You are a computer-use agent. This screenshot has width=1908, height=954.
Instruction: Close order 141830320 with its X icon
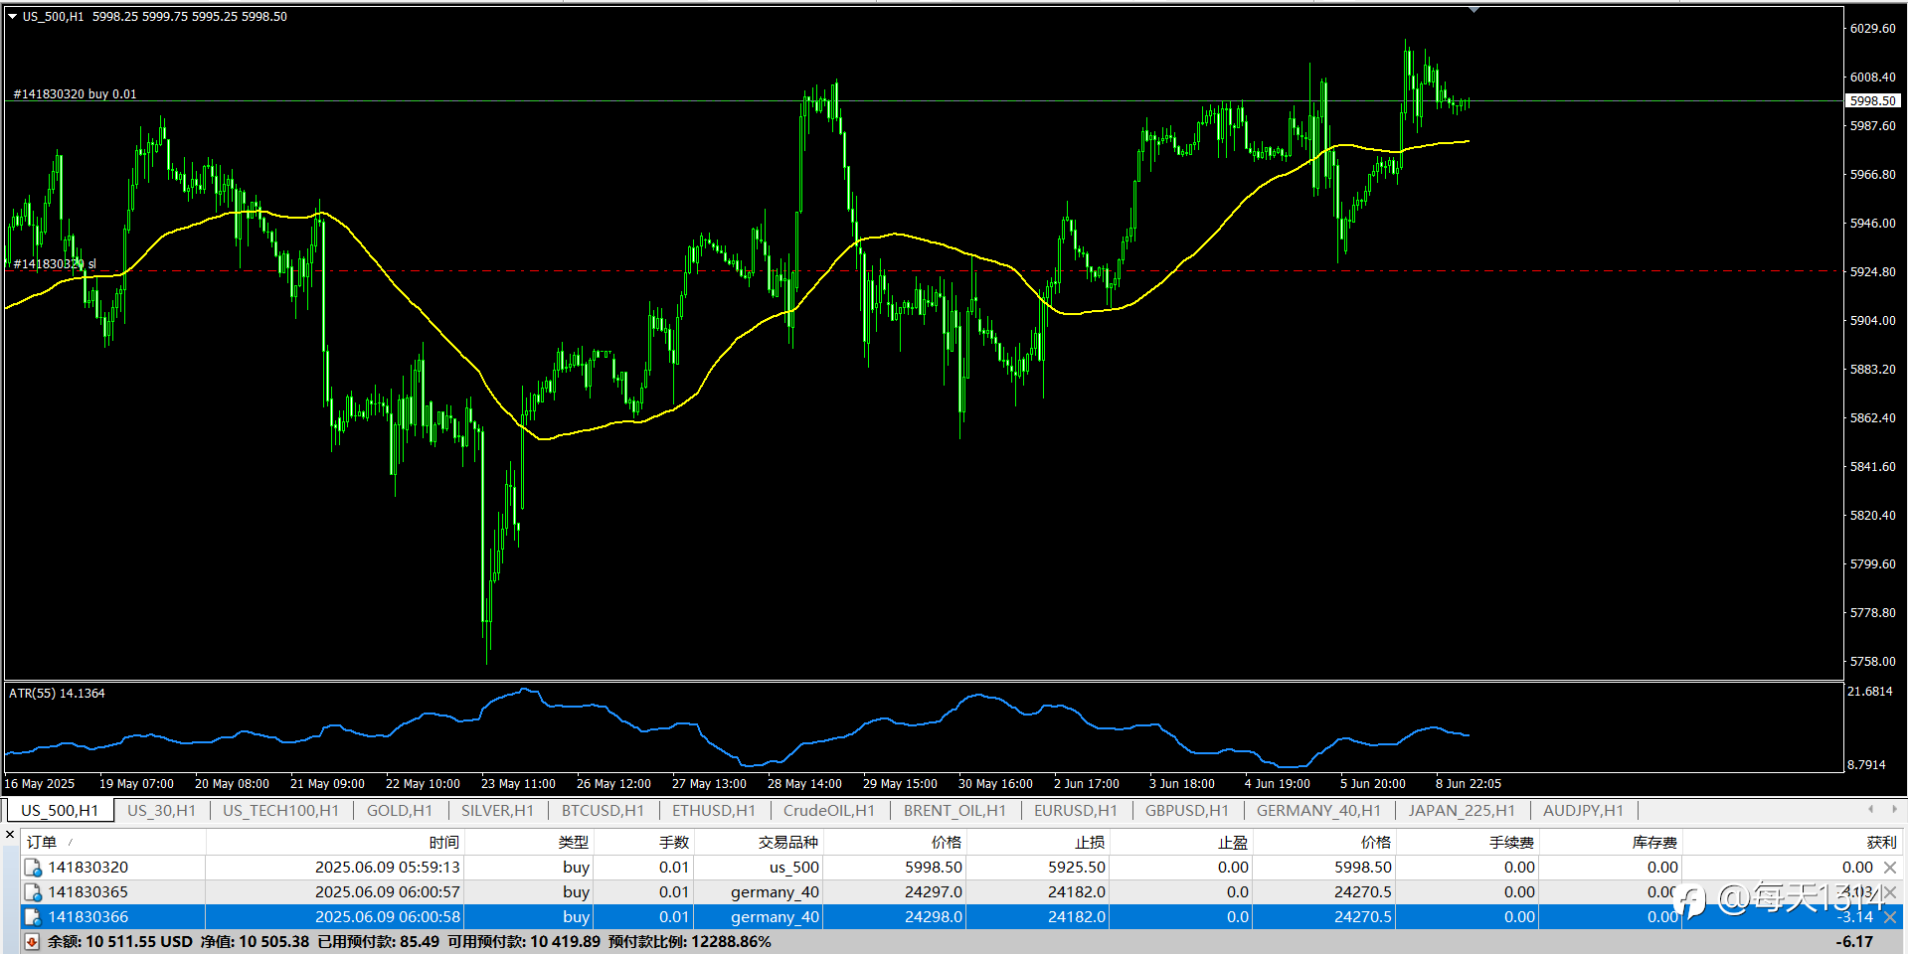point(1890,868)
